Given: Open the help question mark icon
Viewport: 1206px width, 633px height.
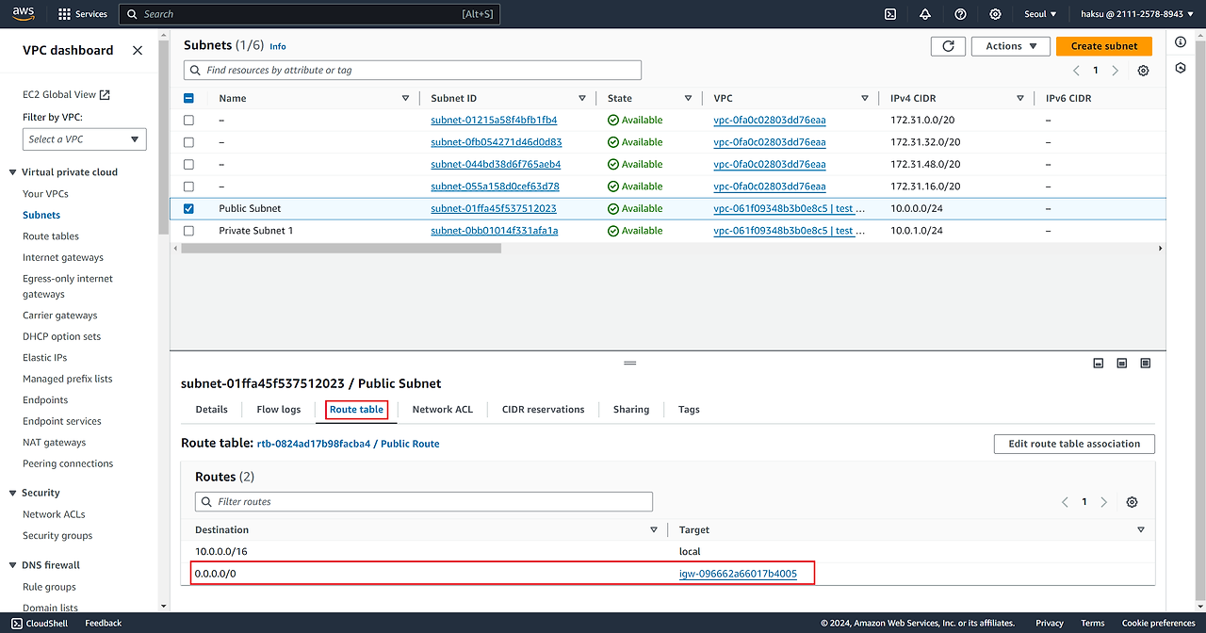Looking at the screenshot, I should [x=960, y=14].
